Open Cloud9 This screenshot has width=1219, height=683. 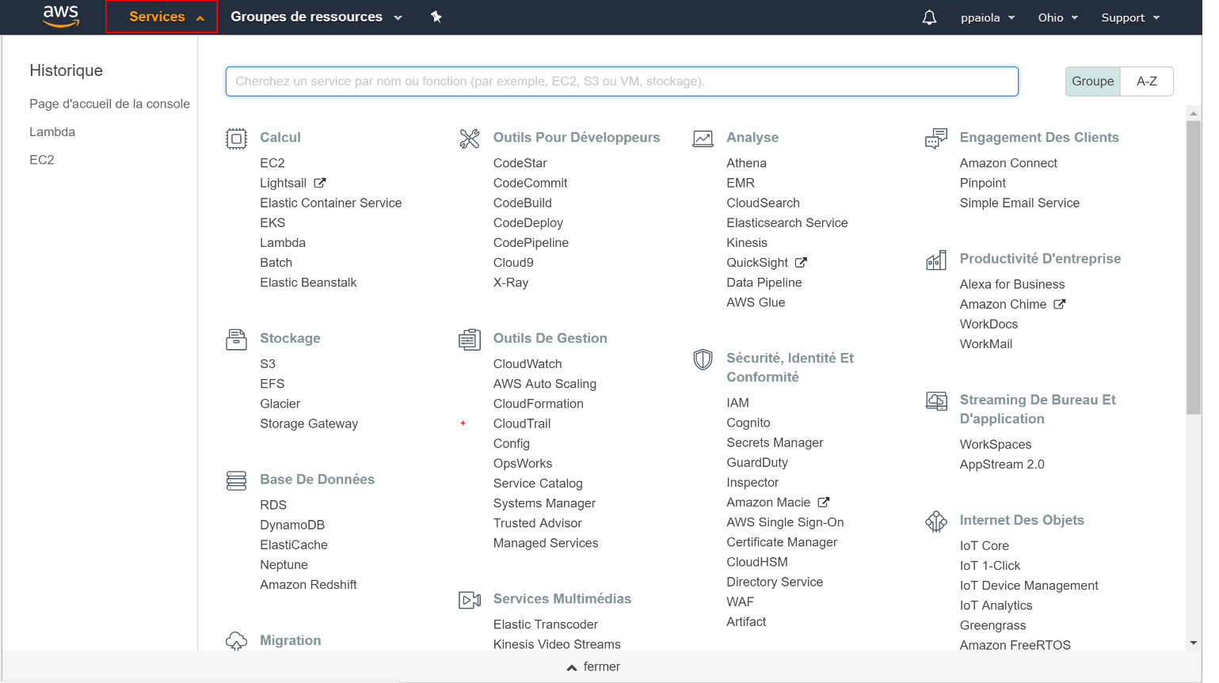[513, 263]
